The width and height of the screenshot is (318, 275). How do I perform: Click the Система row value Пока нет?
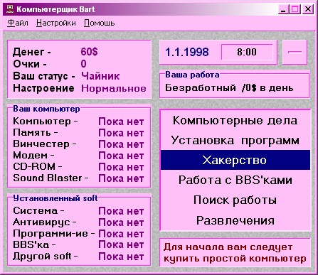point(121,211)
